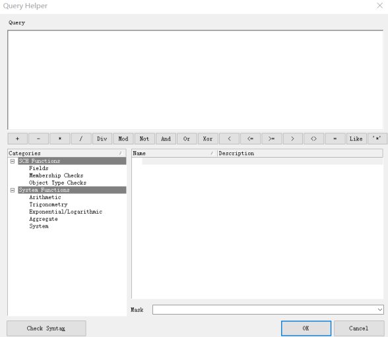Select the SCH Functions category
Viewport: 388px width, 337px height.
[72, 161]
